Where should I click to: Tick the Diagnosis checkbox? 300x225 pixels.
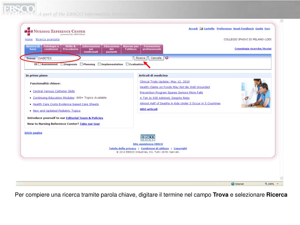[x=62, y=64]
